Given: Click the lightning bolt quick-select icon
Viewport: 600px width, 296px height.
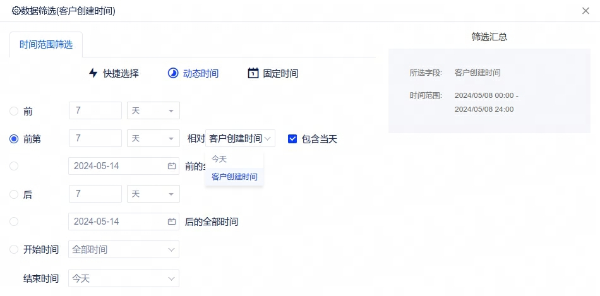Looking at the screenshot, I should [x=93, y=73].
